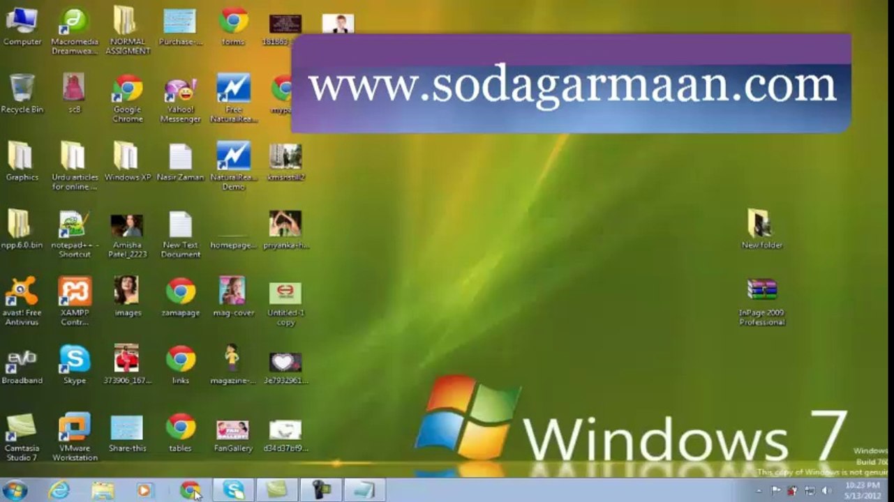Select the sc8 image file

pos(75,94)
